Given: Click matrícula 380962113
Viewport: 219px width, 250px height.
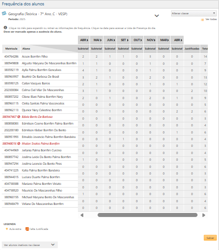Looking at the screenshot, I should (x=11, y=110).
